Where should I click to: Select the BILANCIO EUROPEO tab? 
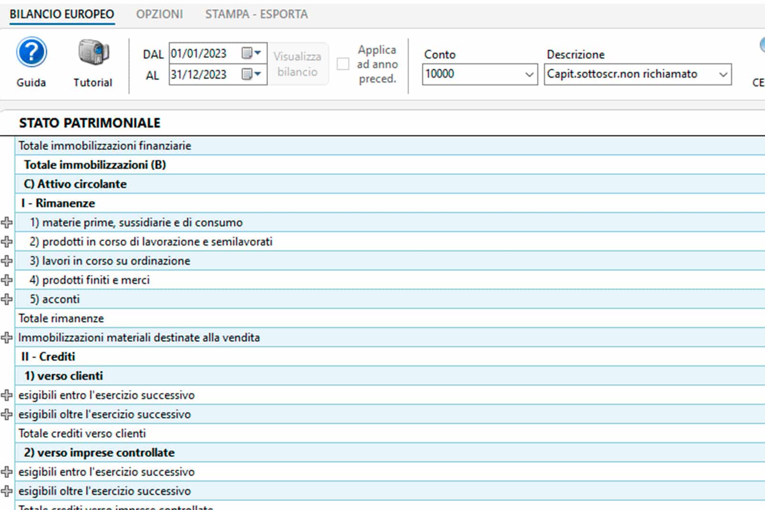[x=62, y=14]
